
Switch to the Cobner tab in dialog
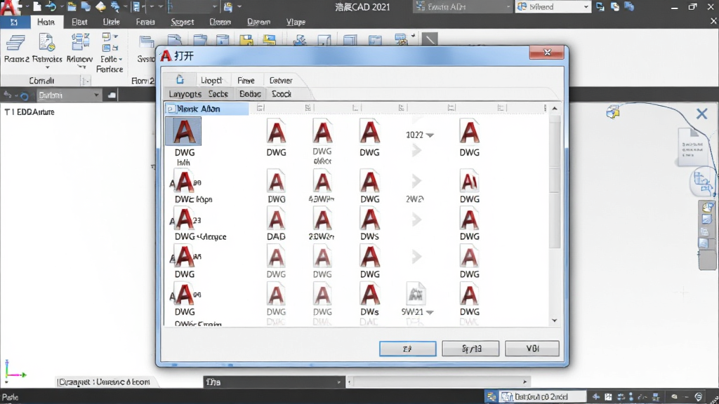tap(281, 80)
